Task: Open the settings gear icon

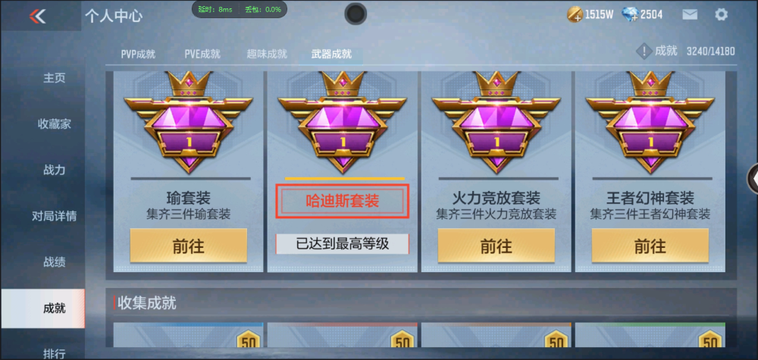Action: [721, 14]
